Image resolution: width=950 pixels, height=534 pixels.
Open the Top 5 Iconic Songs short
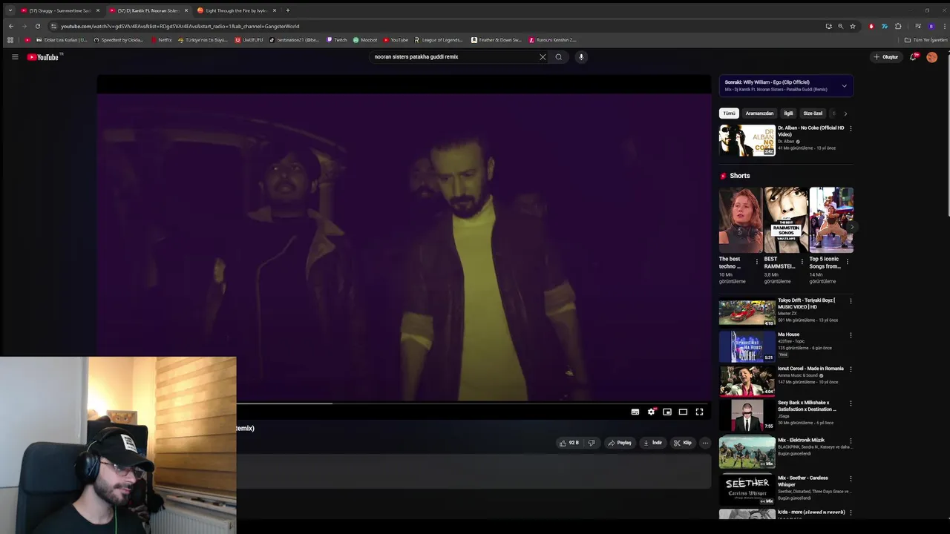click(831, 220)
